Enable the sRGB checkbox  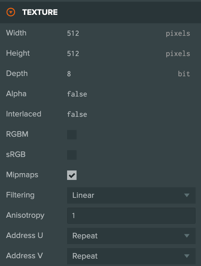[72, 155]
